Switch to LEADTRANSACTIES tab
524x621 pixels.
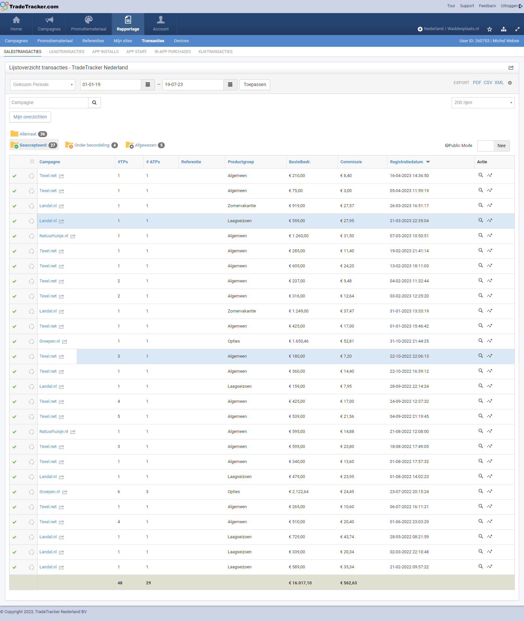(67, 52)
